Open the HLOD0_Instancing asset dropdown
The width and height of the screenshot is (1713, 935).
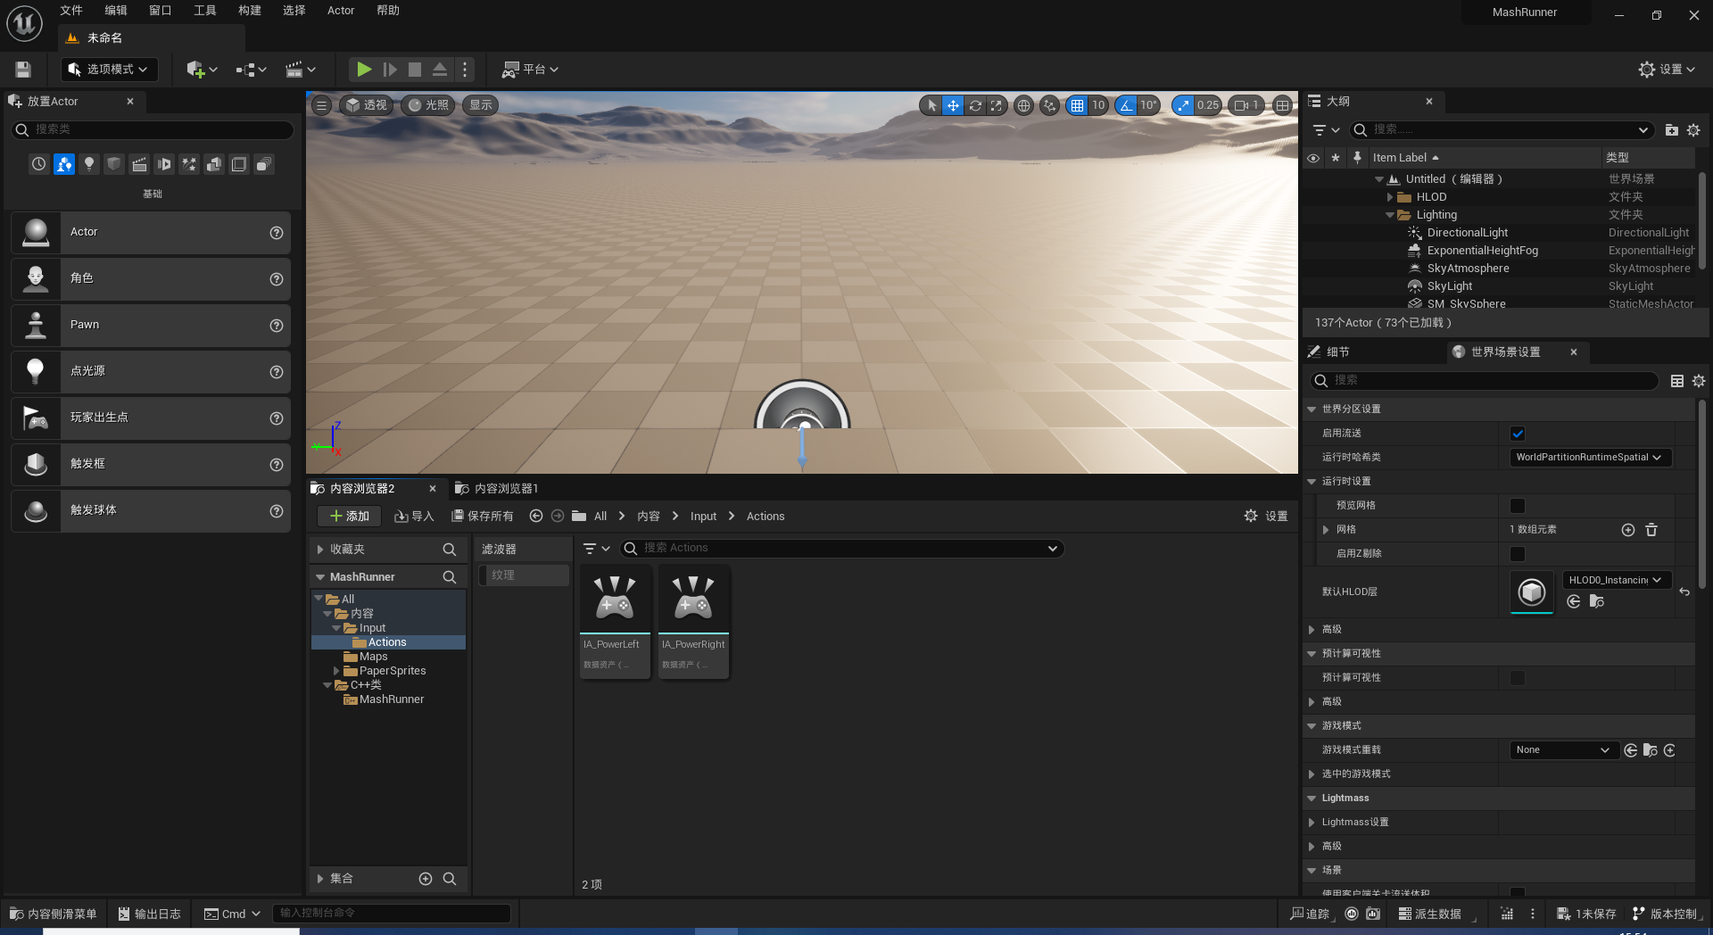point(1616,580)
